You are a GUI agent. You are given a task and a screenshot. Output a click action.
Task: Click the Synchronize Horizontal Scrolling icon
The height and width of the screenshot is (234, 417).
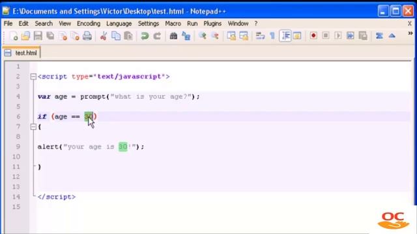click(244, 36)
